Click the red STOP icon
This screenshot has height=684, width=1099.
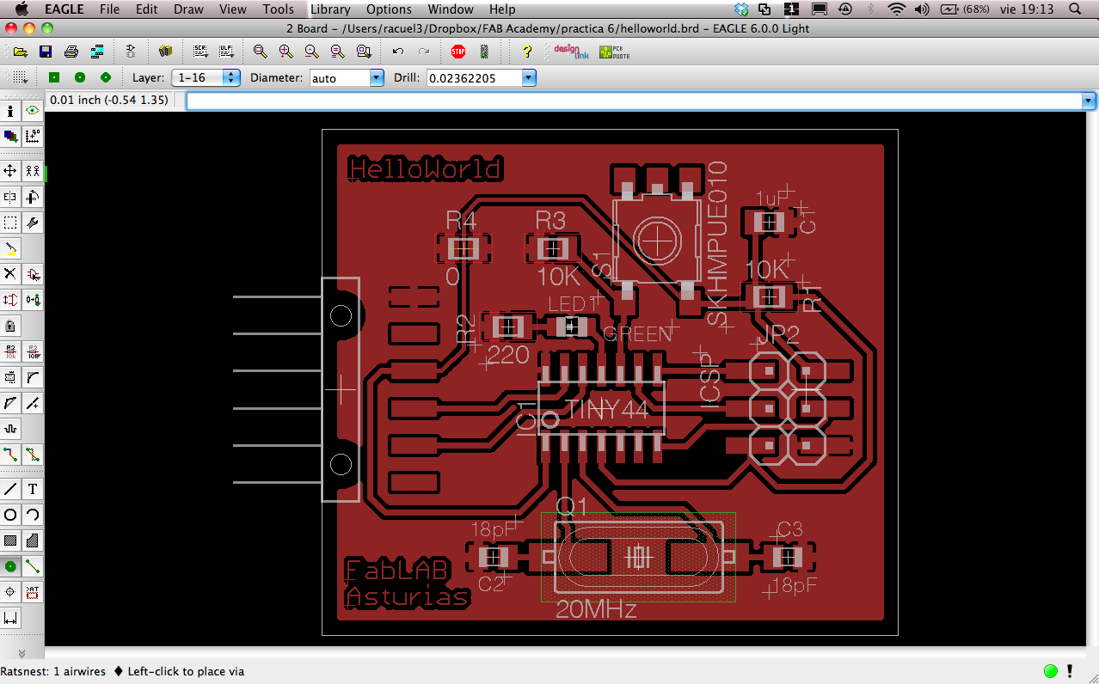(458, 52)
